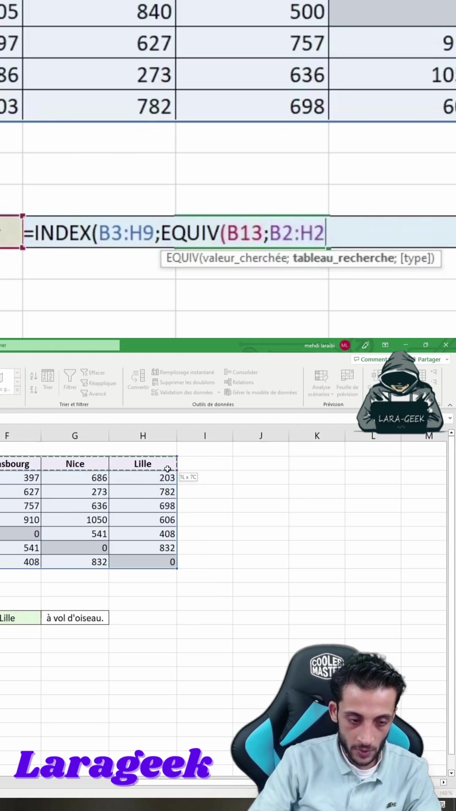
Task: Select column G header
Action: pyautogui.click(x=75, y=435)
